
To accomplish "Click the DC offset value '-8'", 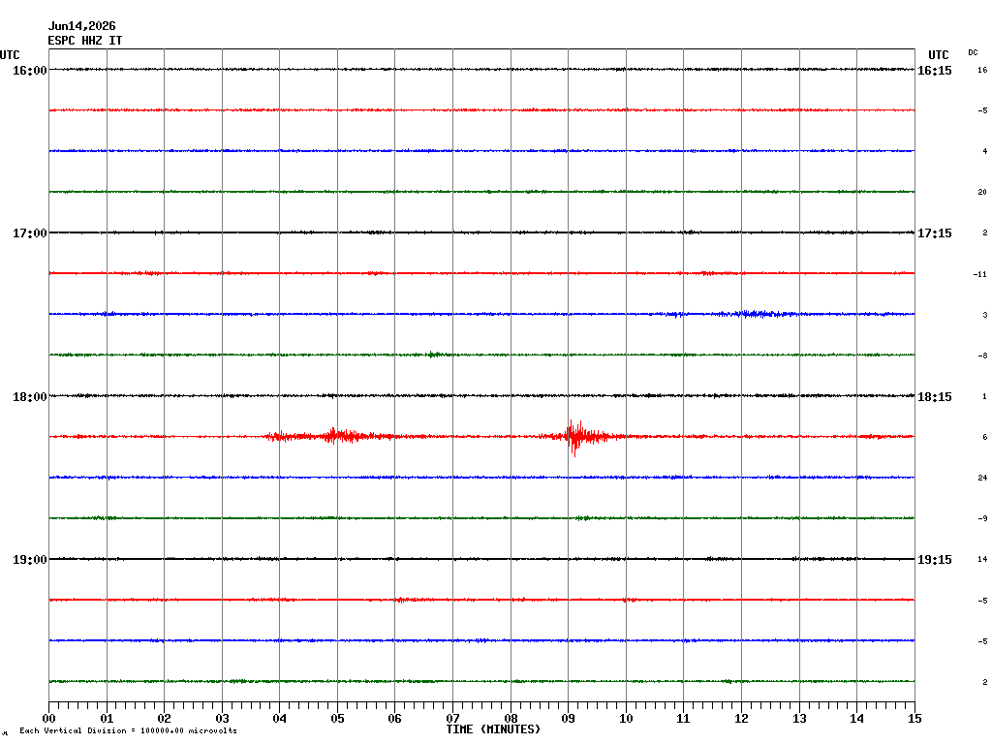I will point(982,356).
